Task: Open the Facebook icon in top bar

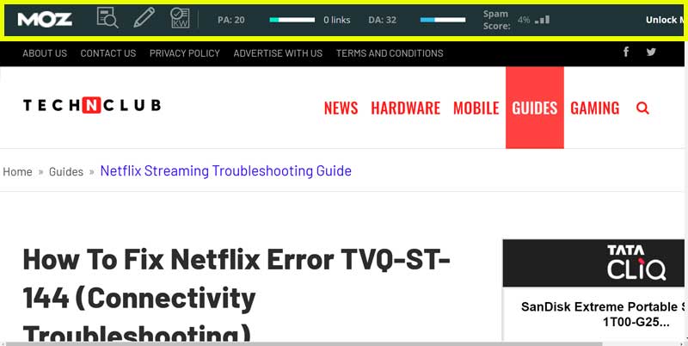Action: pos(626,52)
